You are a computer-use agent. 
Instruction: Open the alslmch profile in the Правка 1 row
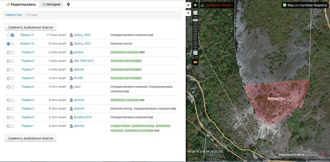click(79, 126)
